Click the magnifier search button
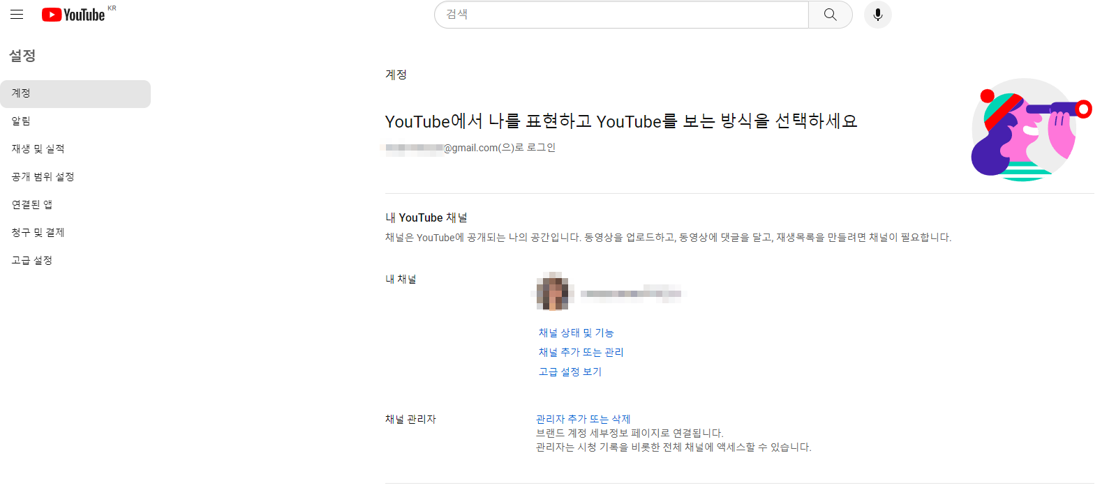Viewport: 1116px width, 490px height. [830, 15]
